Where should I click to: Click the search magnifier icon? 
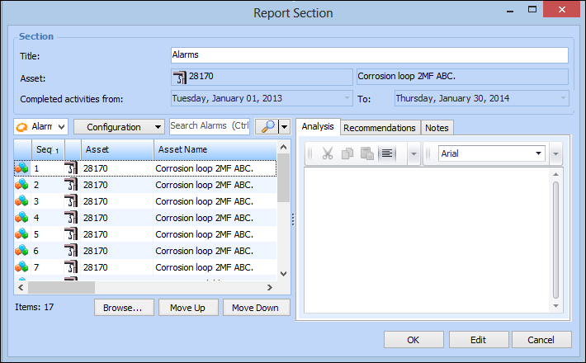point(266,126)
